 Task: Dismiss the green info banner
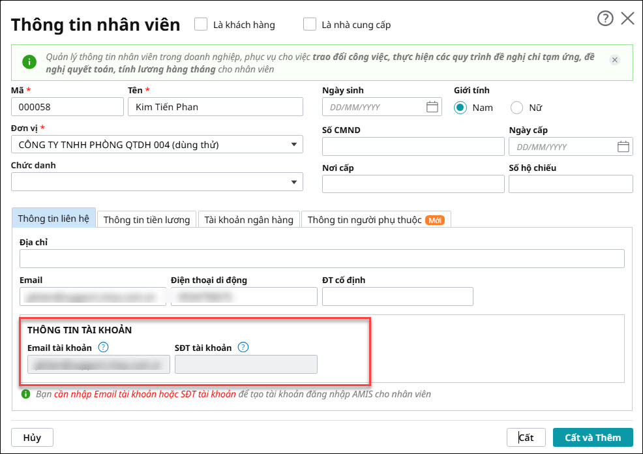click(x=614, y=60)
